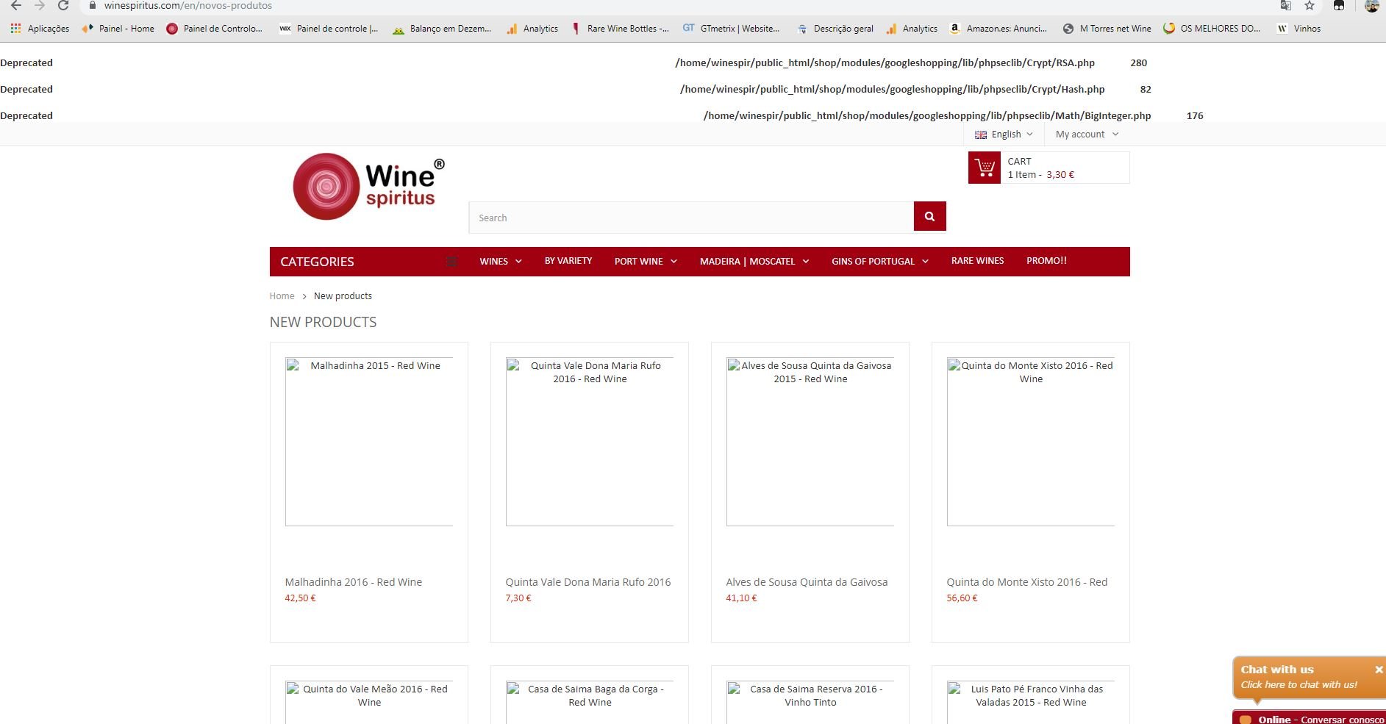Reload the page with the refresh icon

(x=63, y=6)
